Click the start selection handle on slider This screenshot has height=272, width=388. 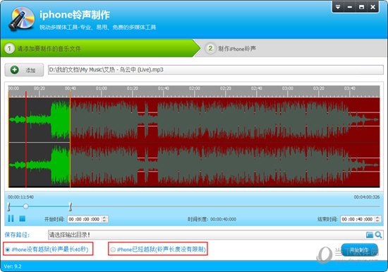point(8,206)
